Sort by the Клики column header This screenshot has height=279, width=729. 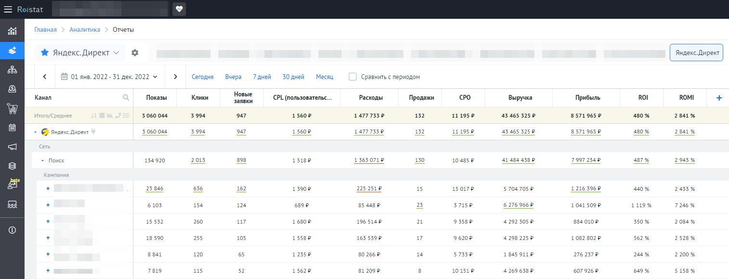click(200, 97)
